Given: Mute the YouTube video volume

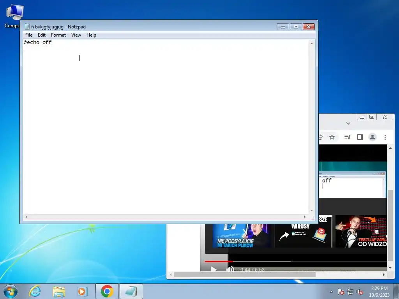Looking at the screenshot, I should 230,269.
